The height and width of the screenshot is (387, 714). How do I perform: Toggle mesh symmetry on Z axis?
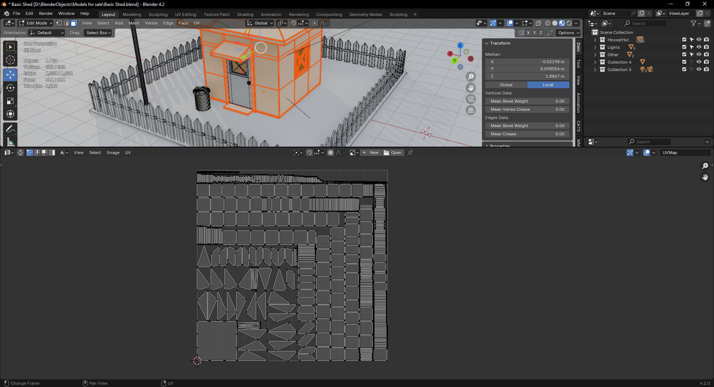click(541, 33)
